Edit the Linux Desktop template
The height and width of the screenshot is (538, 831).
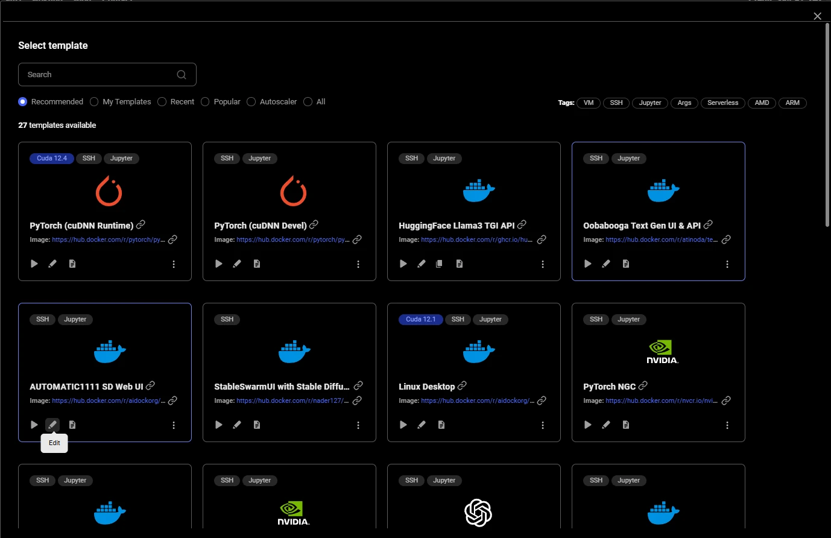(x=422, y=425)
